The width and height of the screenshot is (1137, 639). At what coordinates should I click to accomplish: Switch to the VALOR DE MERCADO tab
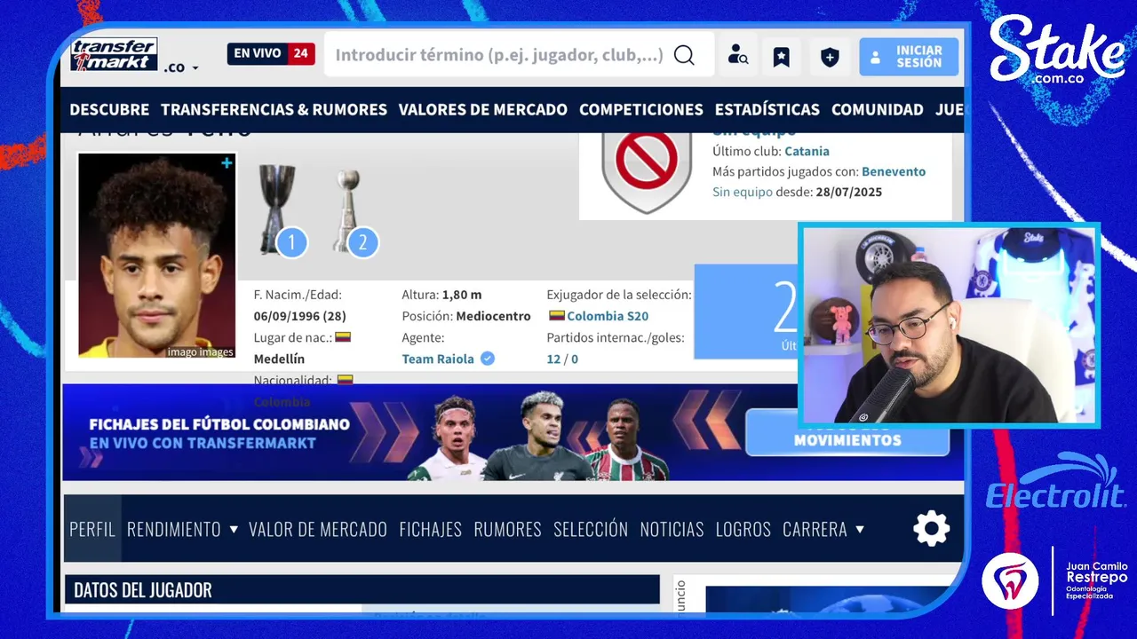[318, 529]
